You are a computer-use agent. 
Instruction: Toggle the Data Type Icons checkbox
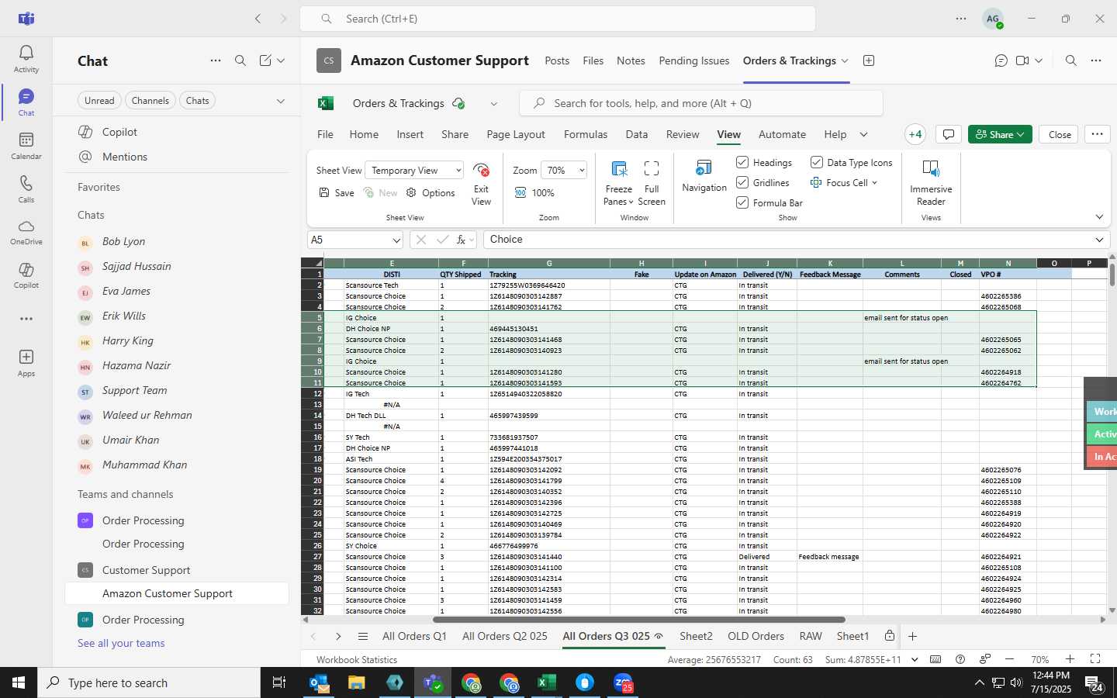coord(817,162)
